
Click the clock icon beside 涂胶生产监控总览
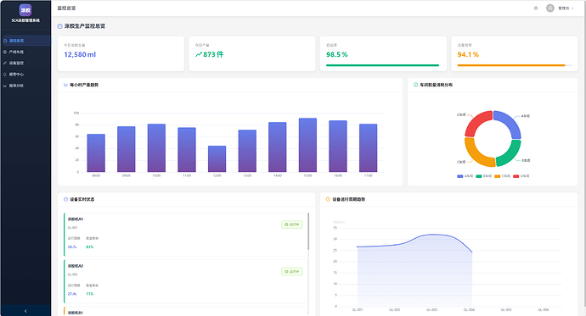(59, 26)
